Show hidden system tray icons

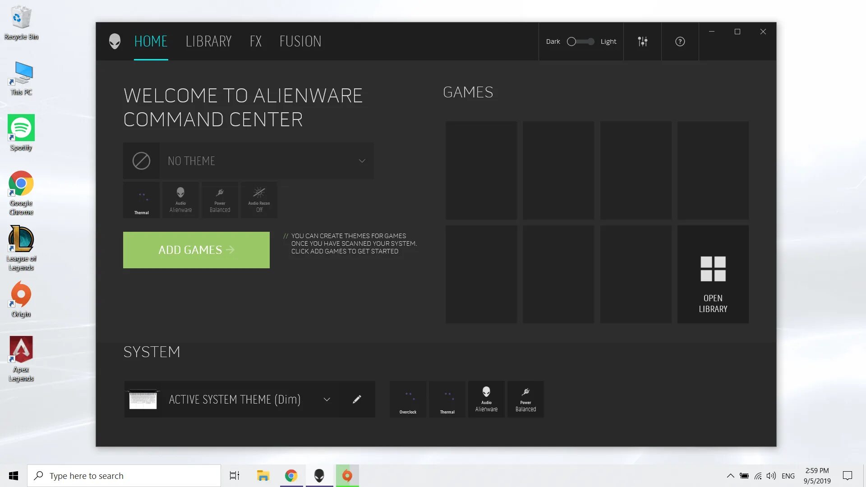pyautogui.click(x=730, y=476)
